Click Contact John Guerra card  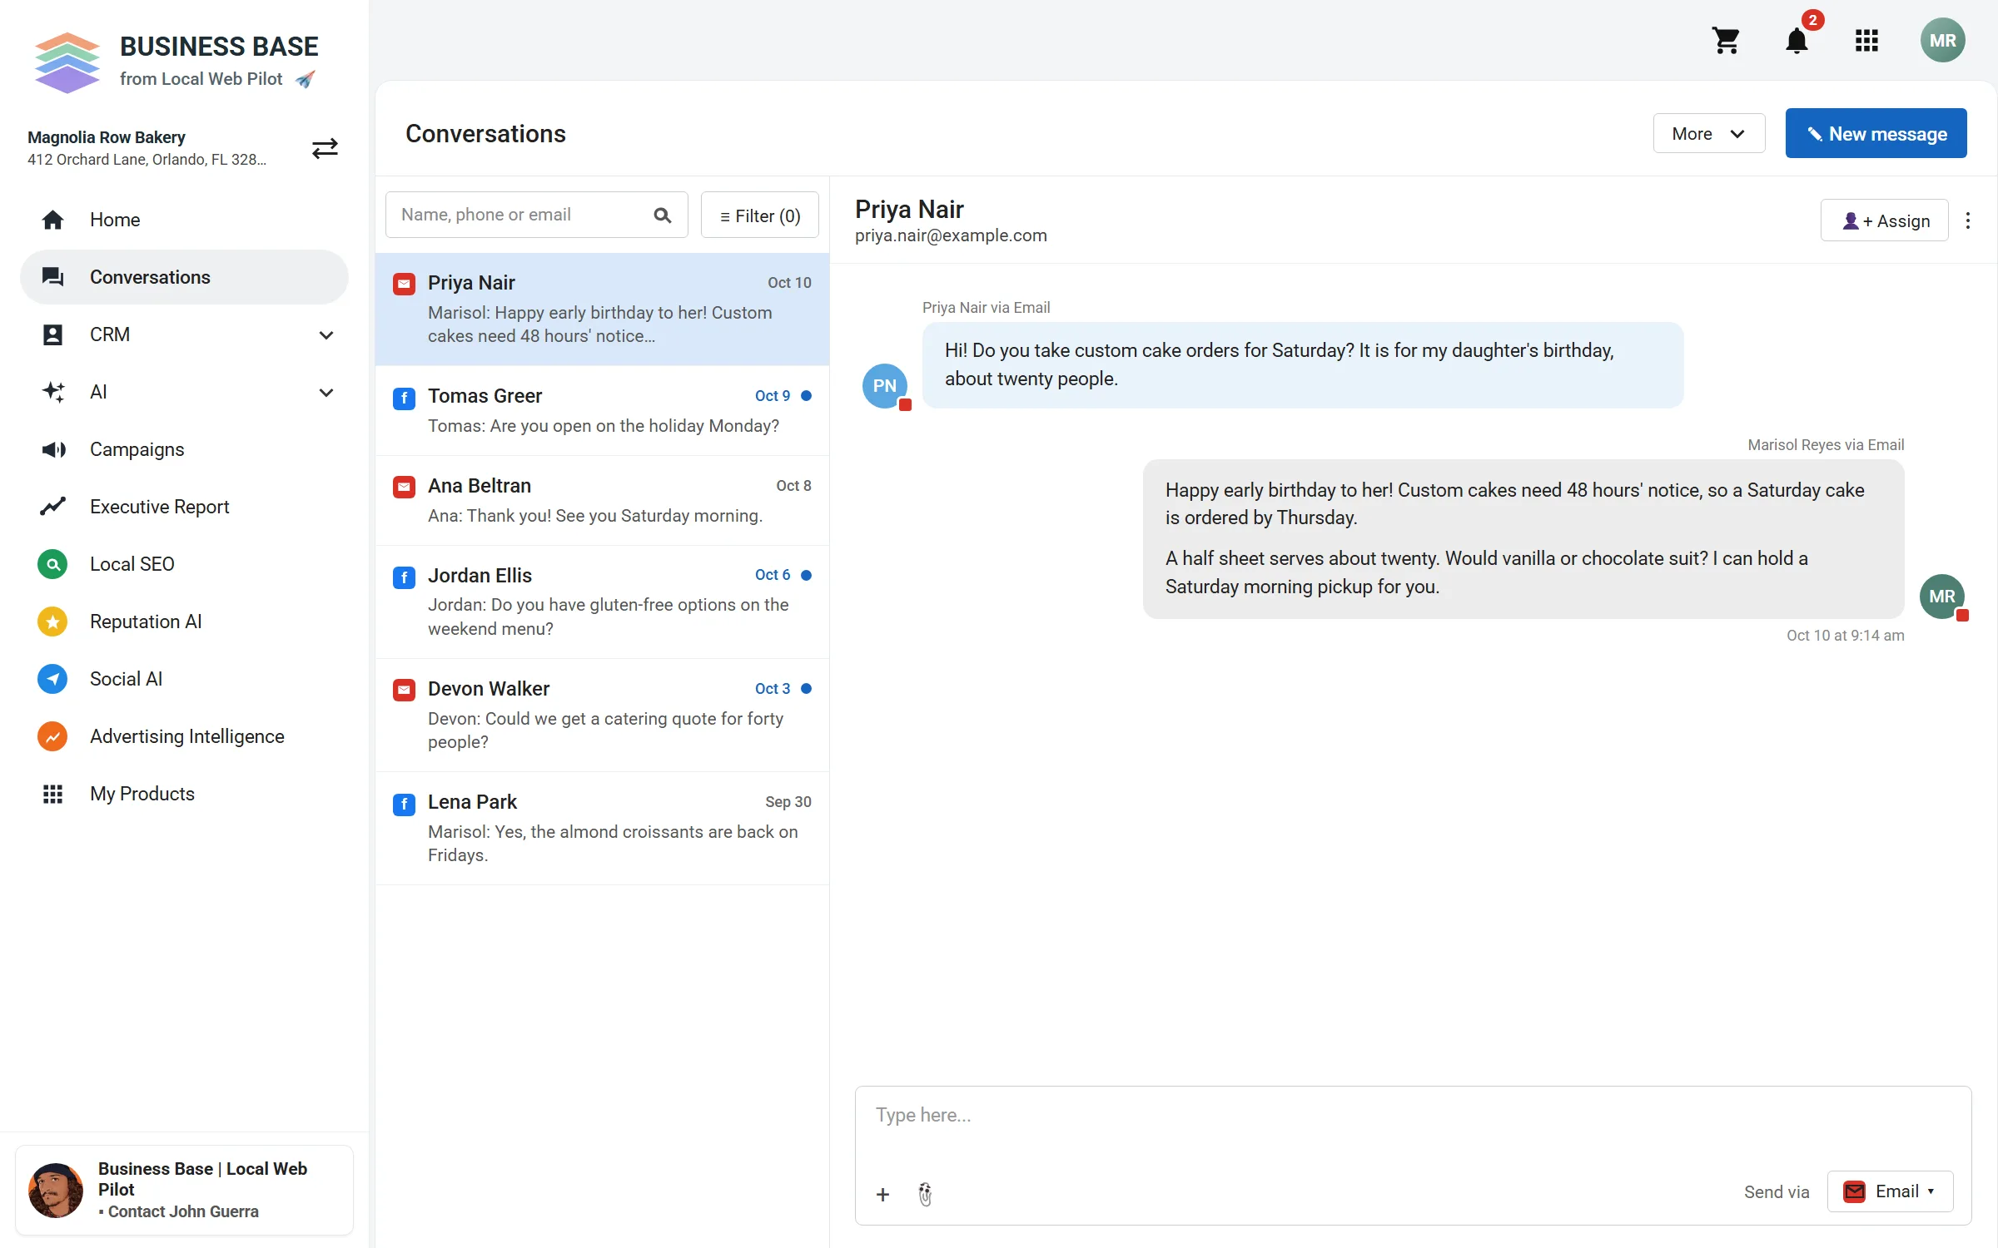click(184, 1190)
